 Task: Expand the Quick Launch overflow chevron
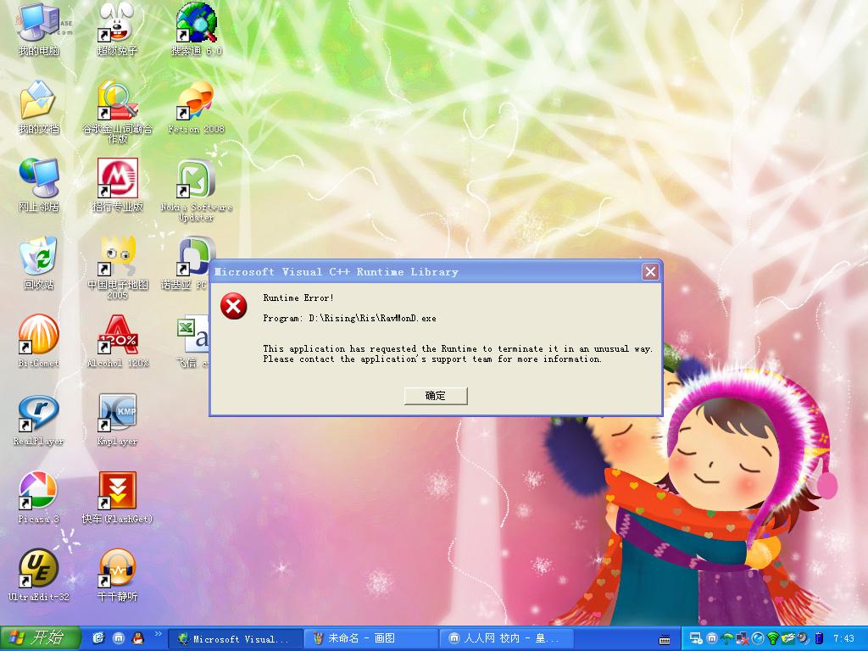pos(158,634)
